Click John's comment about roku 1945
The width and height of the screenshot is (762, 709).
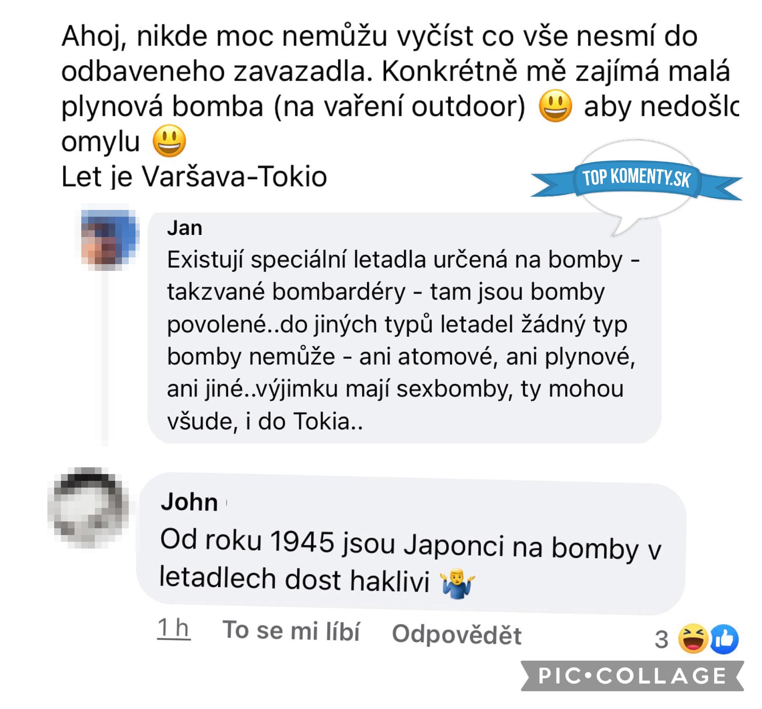(410, 561)
